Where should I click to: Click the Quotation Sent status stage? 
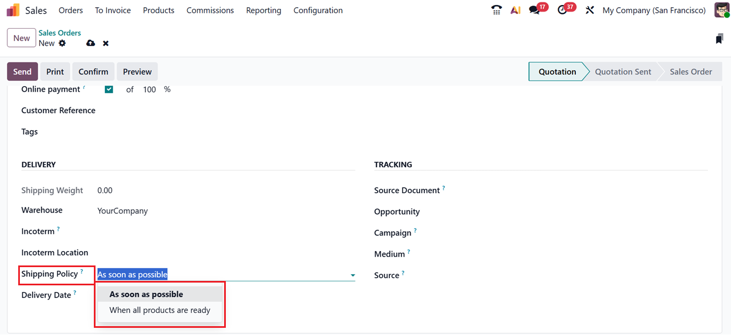tap(623, 72)
